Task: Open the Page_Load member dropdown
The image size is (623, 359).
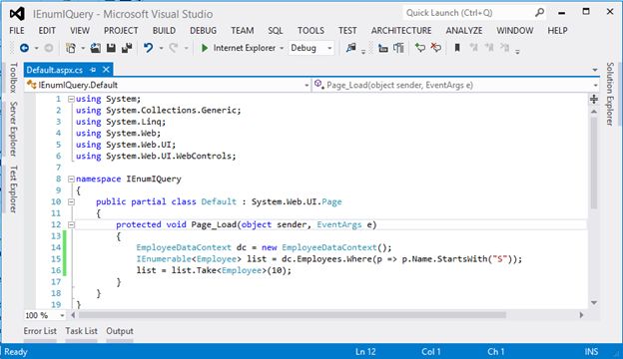Action: coord(595,85)
